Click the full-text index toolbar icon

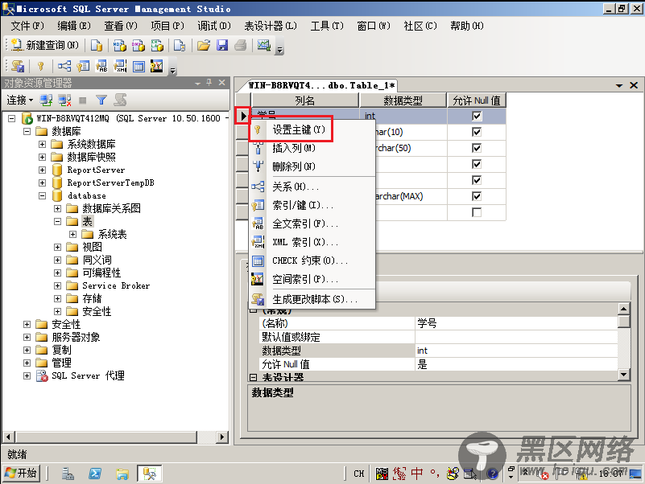(x=101, y=66)
